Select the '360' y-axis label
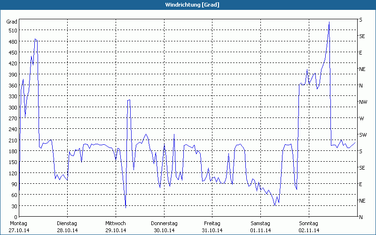 point(13,86)
